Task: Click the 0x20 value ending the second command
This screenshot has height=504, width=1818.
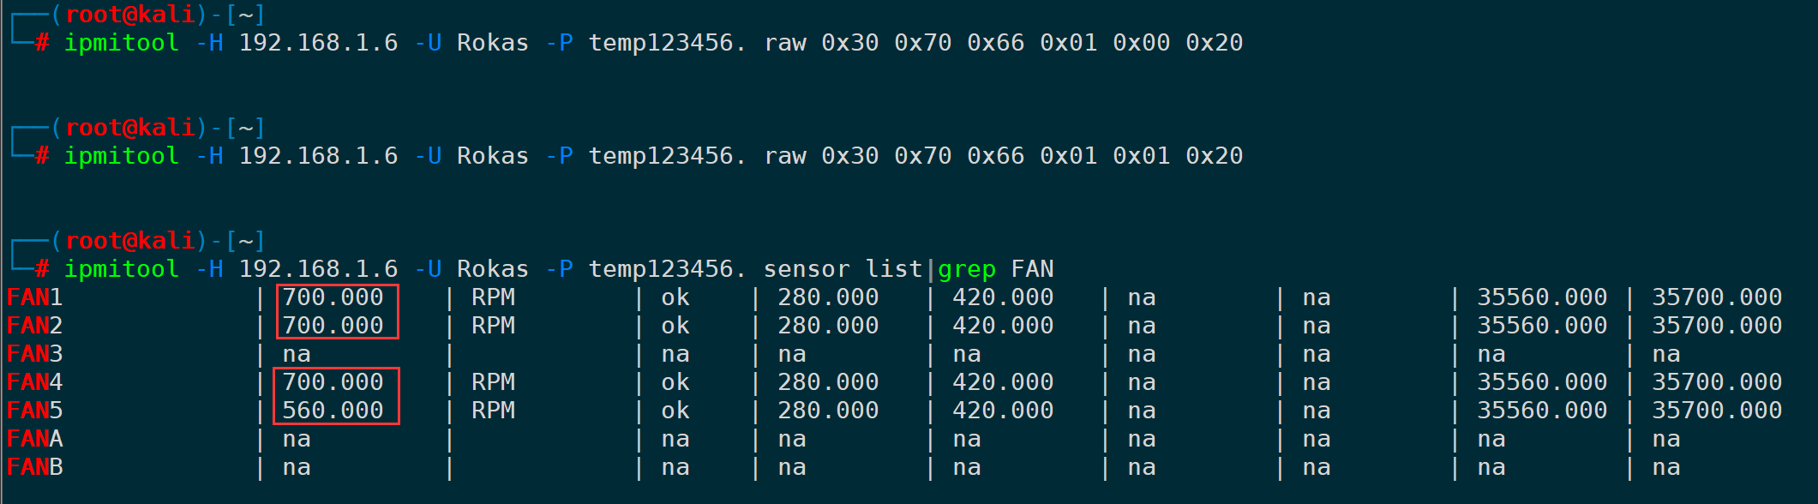Action: [1214, 156]
